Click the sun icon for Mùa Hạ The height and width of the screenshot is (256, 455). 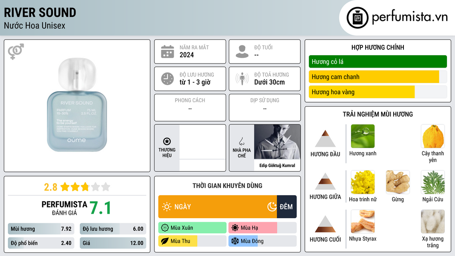pyautogui.click(x=235, y=228)
